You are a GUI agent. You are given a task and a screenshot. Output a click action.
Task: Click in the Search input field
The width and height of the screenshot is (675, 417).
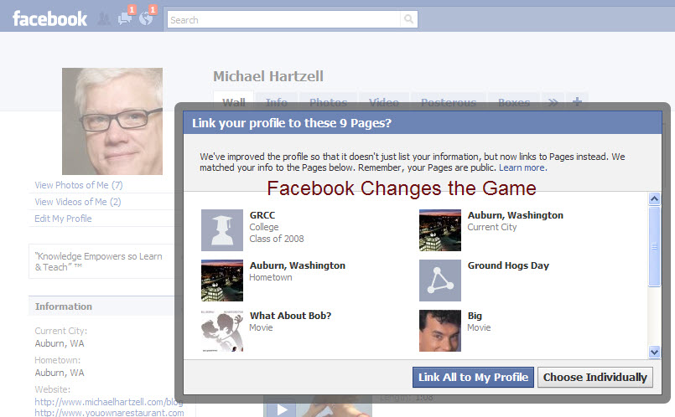pos(284,20)
